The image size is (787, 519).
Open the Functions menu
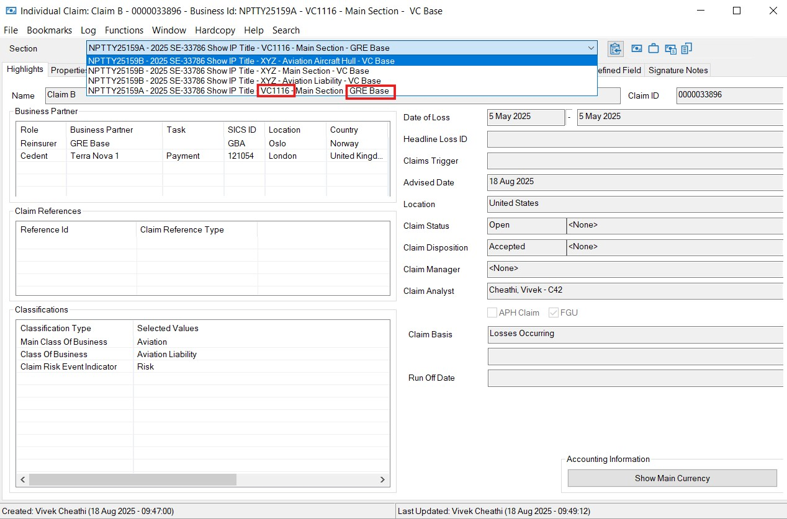(x=124, y=30)
